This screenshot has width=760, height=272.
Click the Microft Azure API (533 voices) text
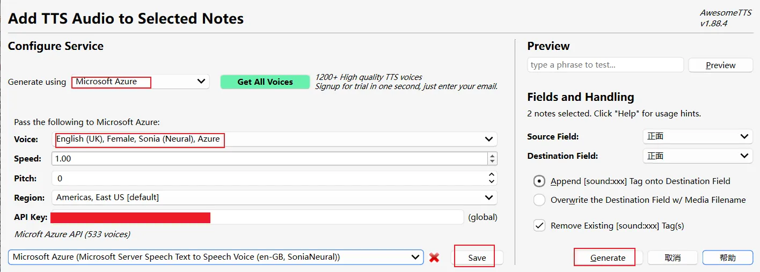coord(72,234)
